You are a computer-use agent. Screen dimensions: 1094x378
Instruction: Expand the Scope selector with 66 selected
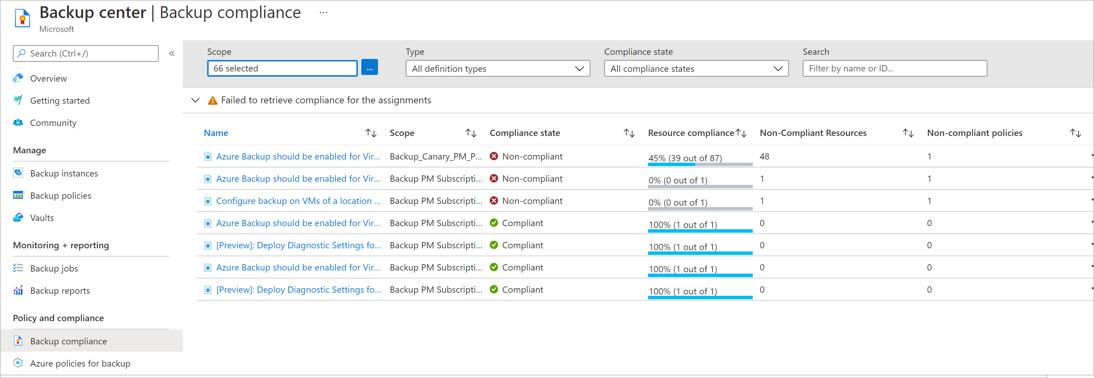370,68
